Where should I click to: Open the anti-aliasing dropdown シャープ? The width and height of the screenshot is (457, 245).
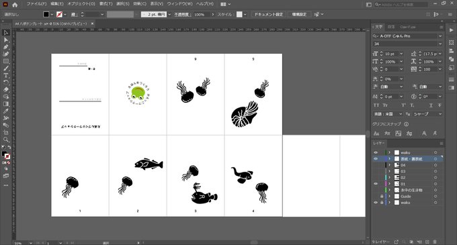pos(440,114)
